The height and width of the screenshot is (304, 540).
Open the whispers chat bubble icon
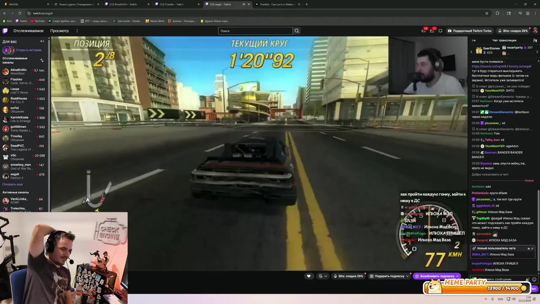coord(440,31)
